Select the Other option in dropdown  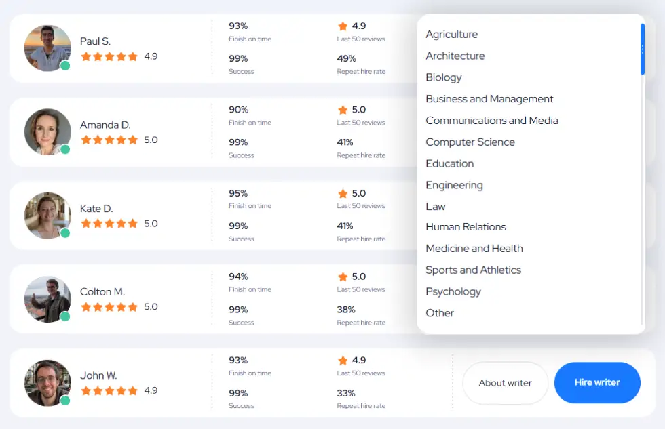tap(440, 313)
